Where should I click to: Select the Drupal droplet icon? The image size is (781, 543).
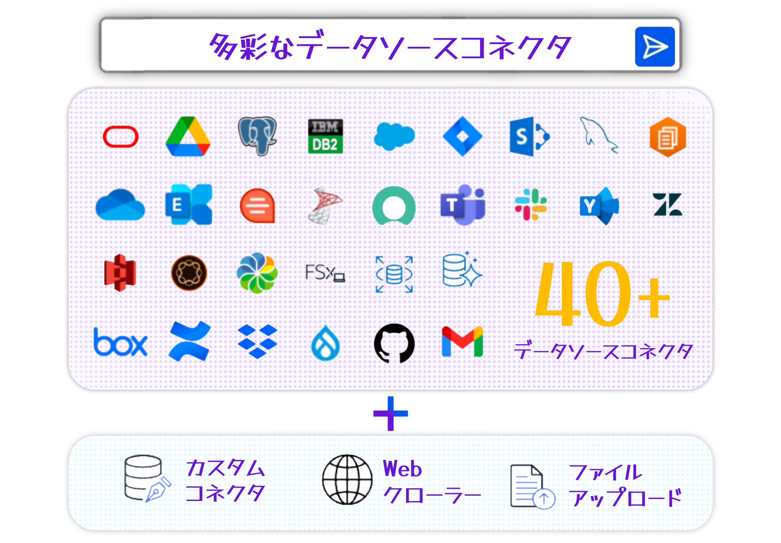[x=325, y=343]
